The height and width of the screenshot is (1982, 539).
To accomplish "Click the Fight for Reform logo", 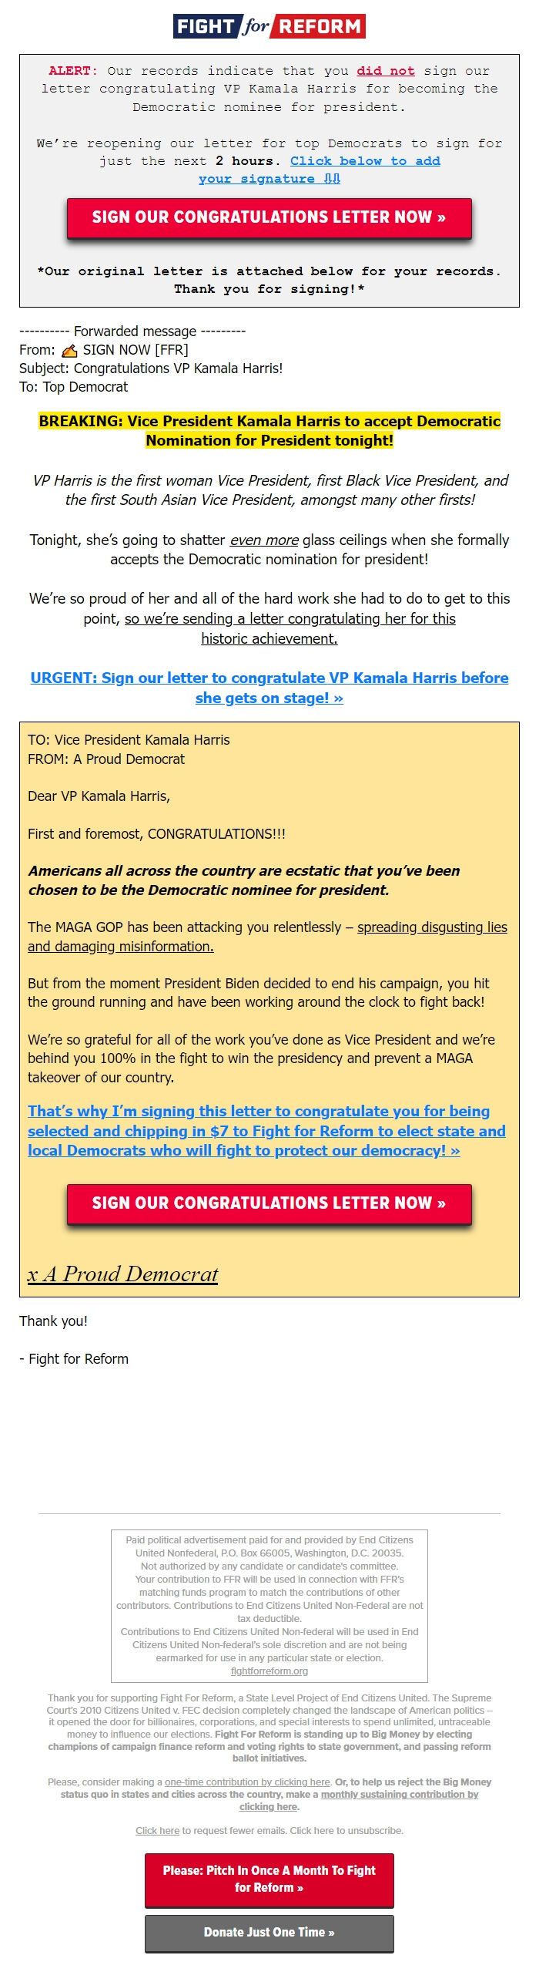I will [268, 25].
